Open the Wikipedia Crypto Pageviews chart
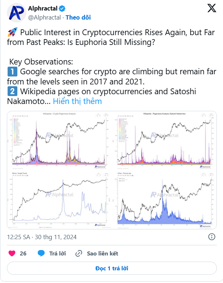The height and width of the screenshot is (283, 223). (x=59, y=141)
